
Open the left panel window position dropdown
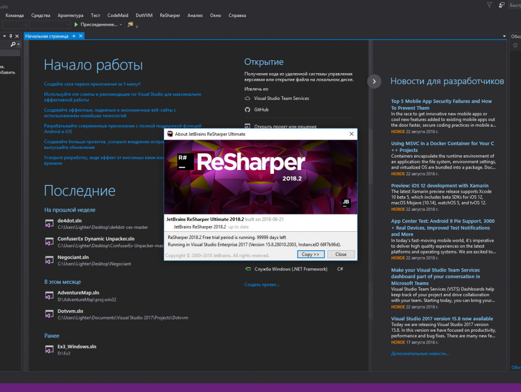5,36
